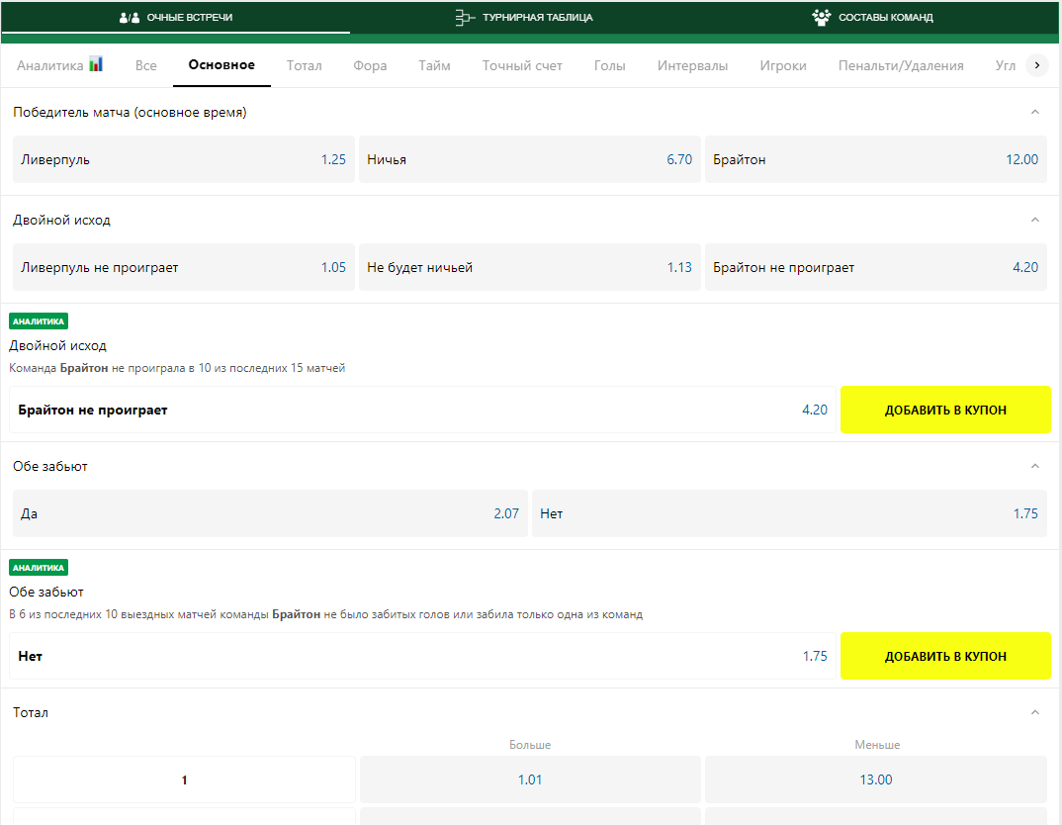The height and width of the screenshot is (825, 1062).
Task: Collapse the Победитель матча section
Action: pyautogui.click(x=1035, y=112)
